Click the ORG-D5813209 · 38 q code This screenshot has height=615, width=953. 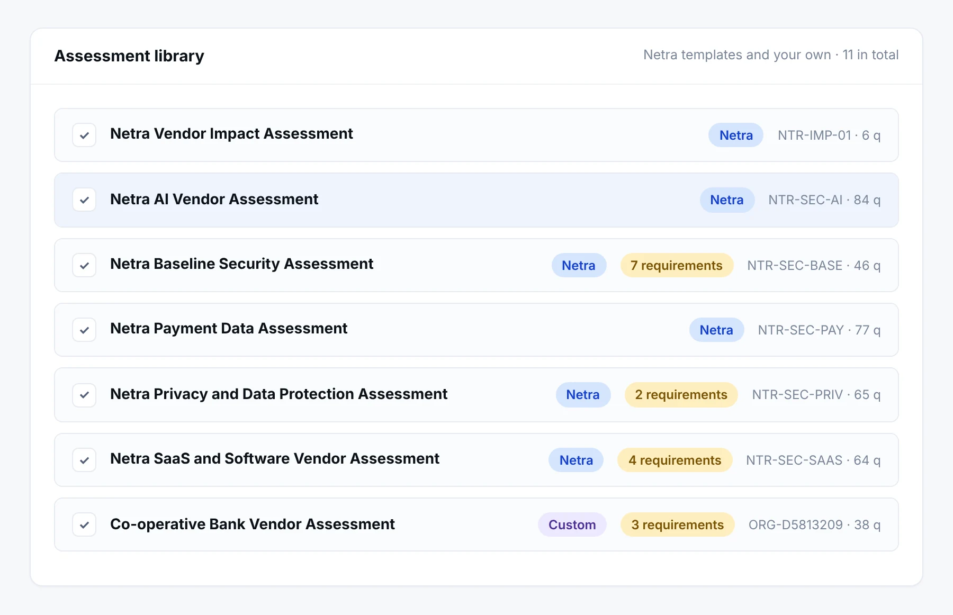click(814, 525)
